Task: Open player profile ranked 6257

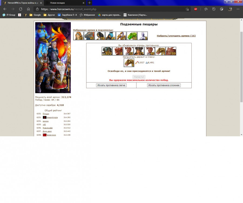Action: 47,131
